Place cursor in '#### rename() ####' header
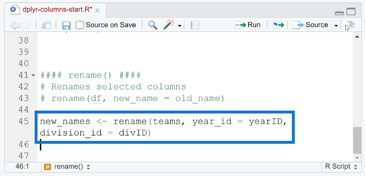This screenshot has width=365, height=176. tap(90, 75)
